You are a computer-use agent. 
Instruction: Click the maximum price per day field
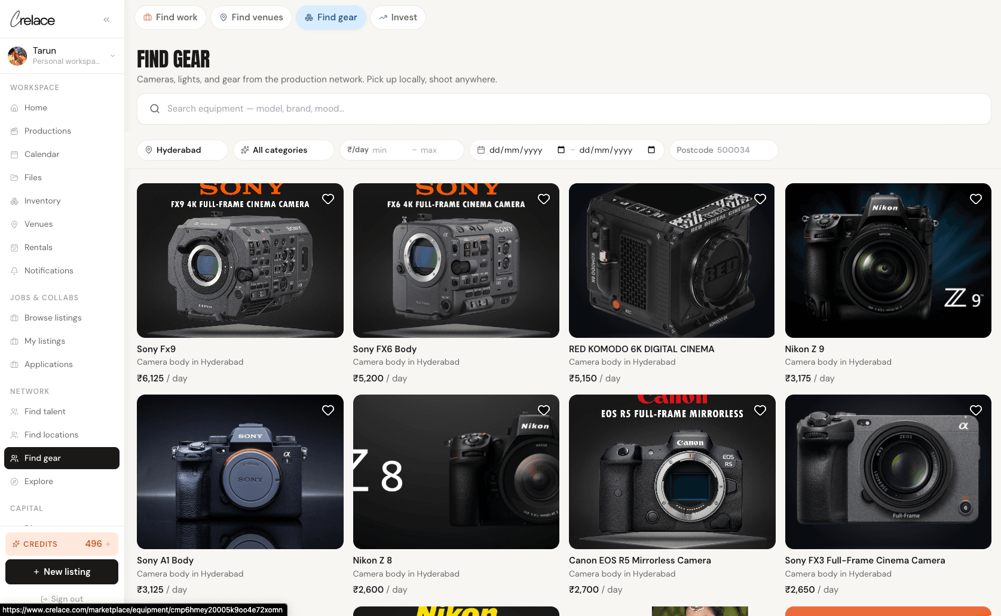(x=439, y=150)
